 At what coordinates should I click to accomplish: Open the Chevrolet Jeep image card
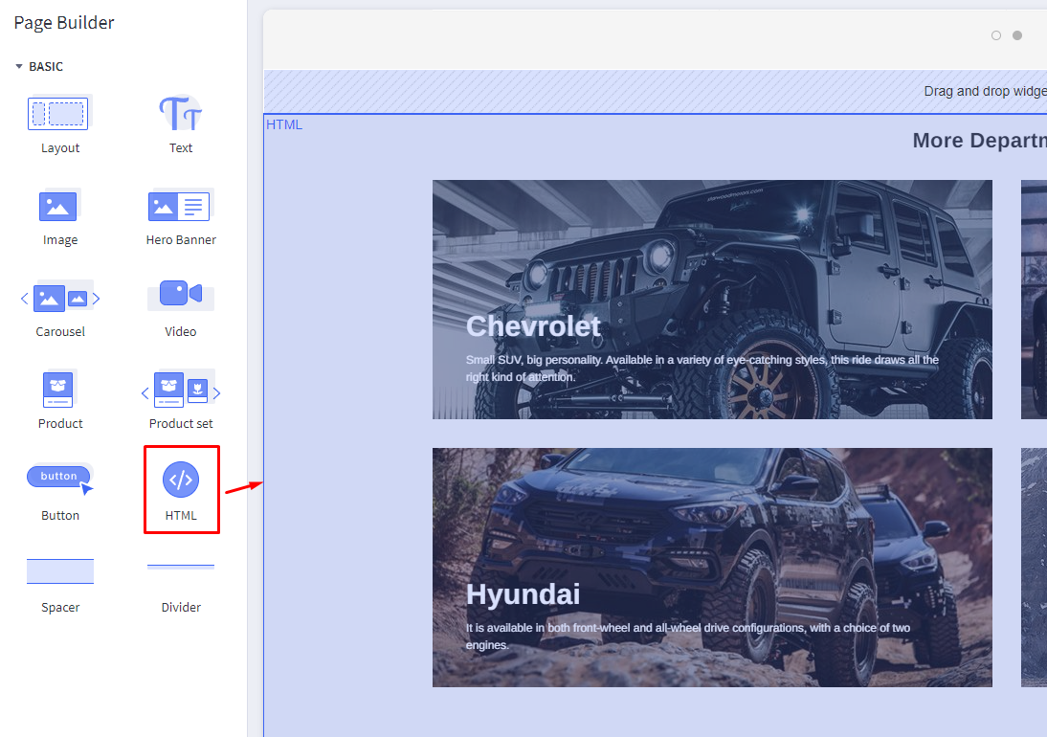pyautogui.click(x=712, y=300)
